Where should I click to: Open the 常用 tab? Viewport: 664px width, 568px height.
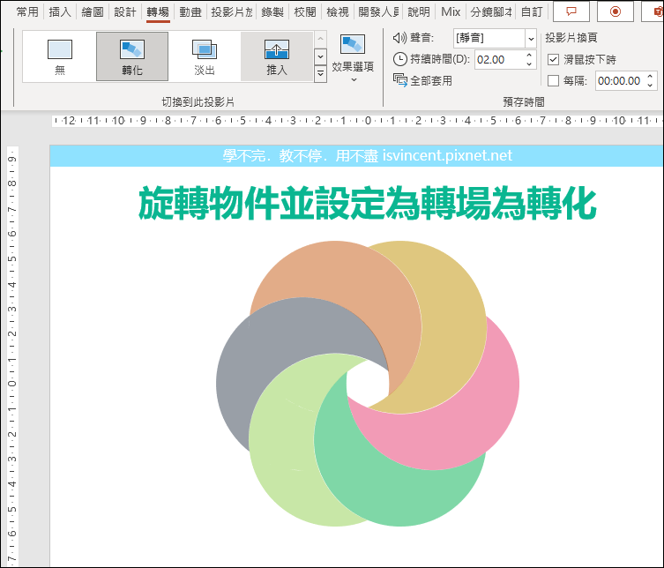(x=27, y=11)
